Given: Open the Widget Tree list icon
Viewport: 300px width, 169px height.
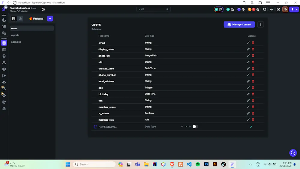Looking at the screenshot, I should pos(4,26).
